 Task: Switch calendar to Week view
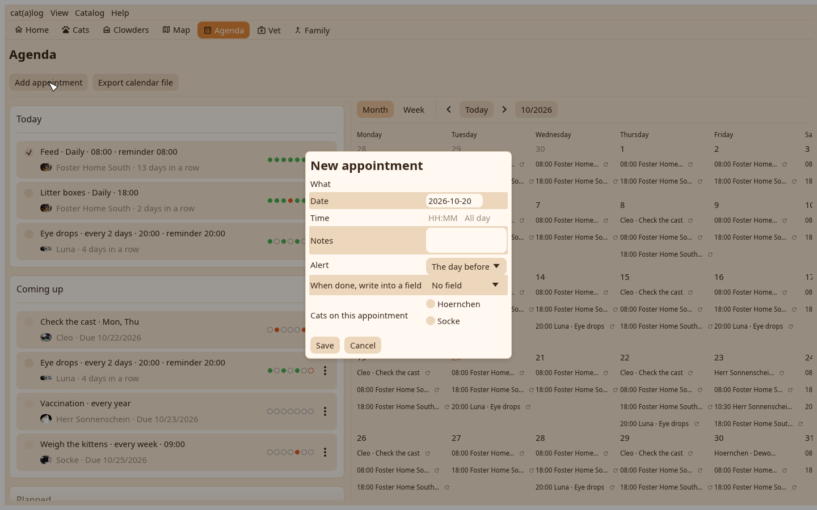click(414, 109)
